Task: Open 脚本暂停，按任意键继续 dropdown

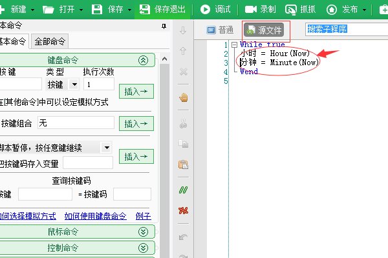Action: coord(107,148)
